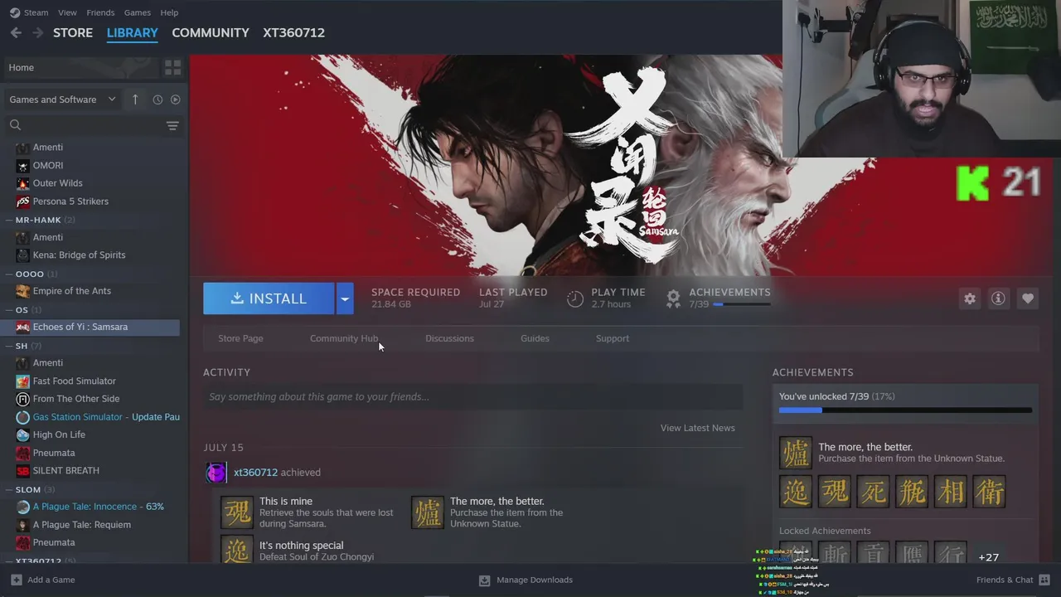The width and height of the screenshot is (1061, 597).
Task: Show game information icon
Action: click(998, 298)
